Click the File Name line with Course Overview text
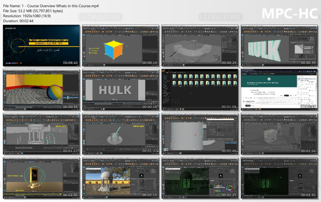 pos(51,6)
